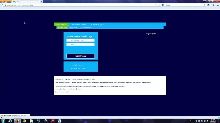Click the Login Splash text
The width and height of the screenshot is (220, 123).
click(x=151, y=34)
